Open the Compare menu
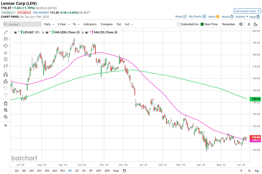Viewport: 262px width, 174px height. [106, 24]
